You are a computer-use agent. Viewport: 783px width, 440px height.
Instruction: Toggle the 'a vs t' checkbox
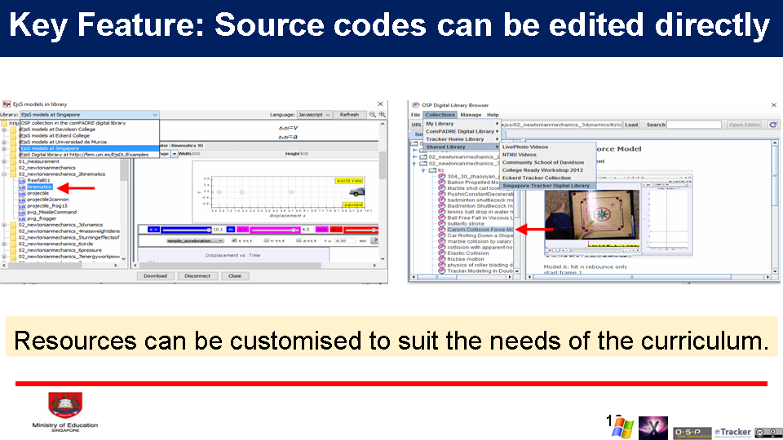[299, 241]
